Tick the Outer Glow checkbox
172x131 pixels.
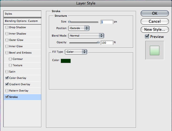coord(7,40)
